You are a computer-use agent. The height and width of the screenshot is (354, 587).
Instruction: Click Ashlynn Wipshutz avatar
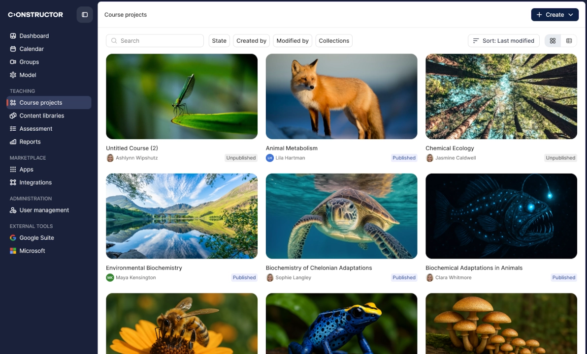(x=110, y=158)
